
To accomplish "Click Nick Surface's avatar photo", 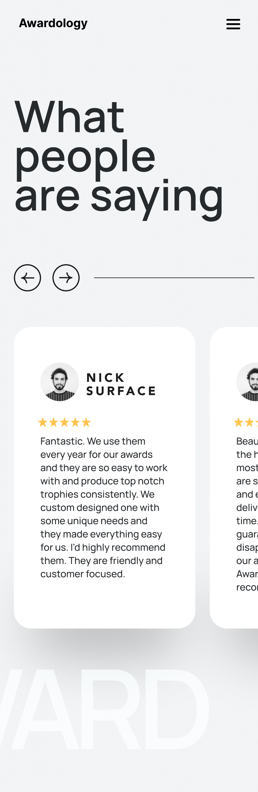I will [x=60, y=382].
